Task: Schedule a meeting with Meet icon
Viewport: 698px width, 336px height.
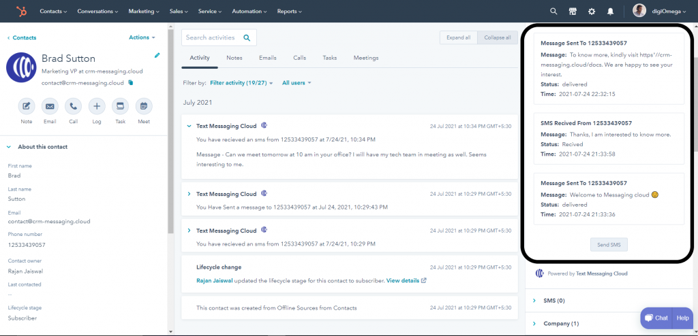Action: pyautogui.click(x=144, y=107)
